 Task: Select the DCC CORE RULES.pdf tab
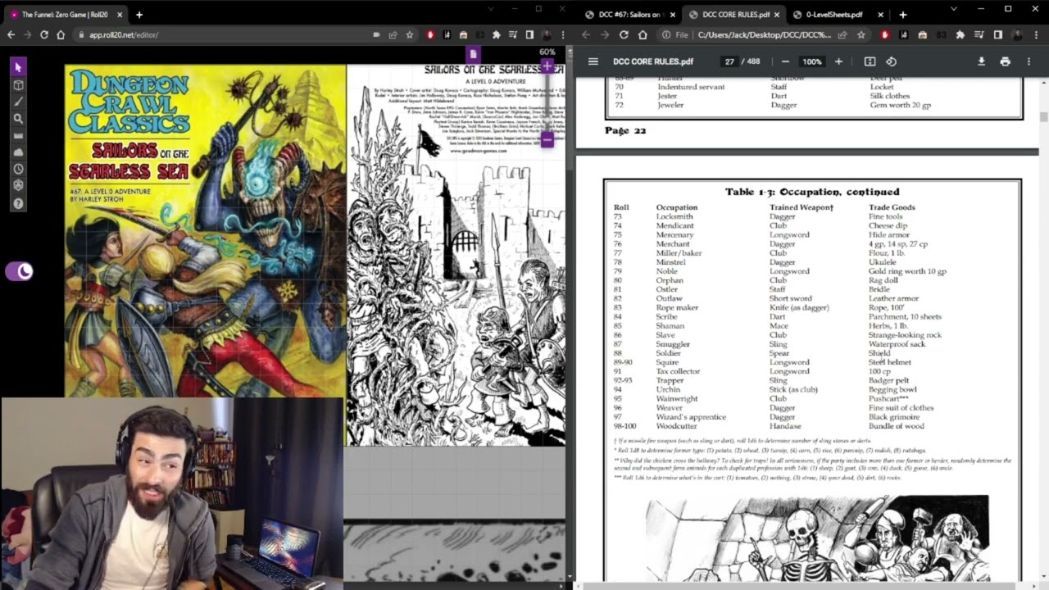[733, 15]
